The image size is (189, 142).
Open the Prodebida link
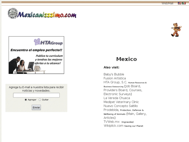click(x=111, y=110)
